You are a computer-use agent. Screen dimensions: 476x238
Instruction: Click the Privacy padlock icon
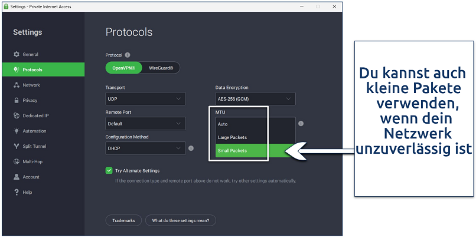pyautogui.click(x=17, y=100)
